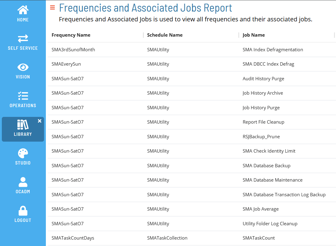Click the RSJBackup_Prune job cell

tap(261, 137)
